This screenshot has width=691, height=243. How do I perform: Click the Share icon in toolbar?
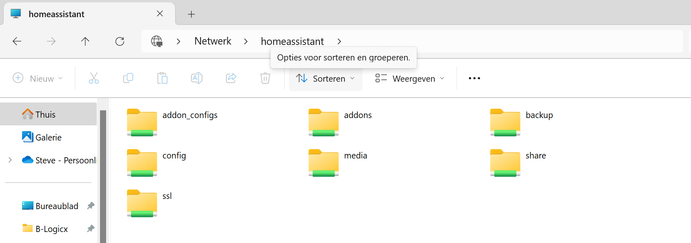(231, 78)
